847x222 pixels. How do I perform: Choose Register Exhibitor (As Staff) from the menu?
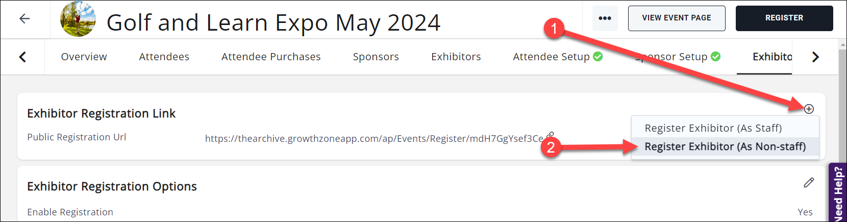pos(713,128)
